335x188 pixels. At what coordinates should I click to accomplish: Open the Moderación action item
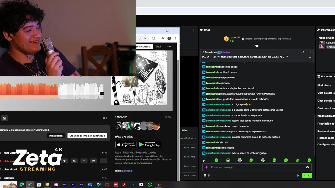[326, 116]
